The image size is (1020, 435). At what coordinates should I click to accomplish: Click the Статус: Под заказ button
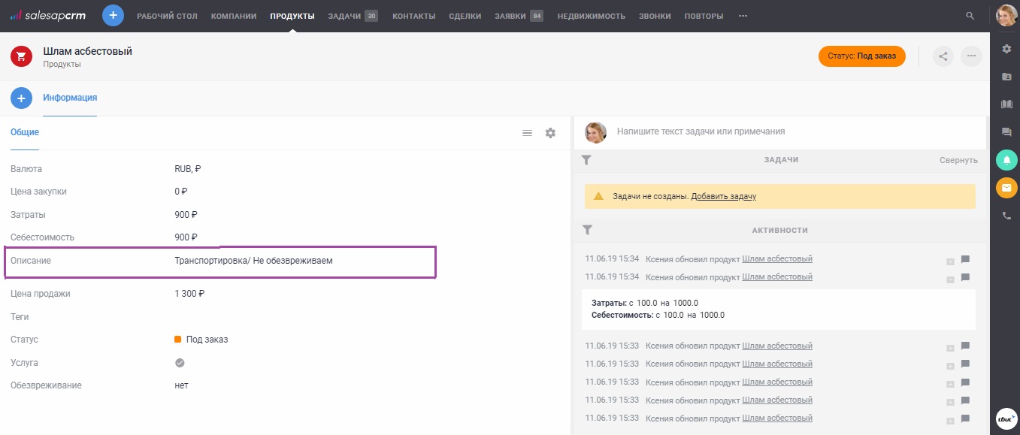pos(861,56)
